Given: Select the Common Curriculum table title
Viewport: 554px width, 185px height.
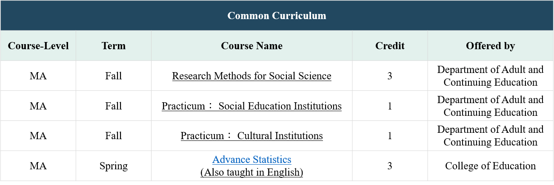Looking at the screenshot, I should (x=277, y=16).
